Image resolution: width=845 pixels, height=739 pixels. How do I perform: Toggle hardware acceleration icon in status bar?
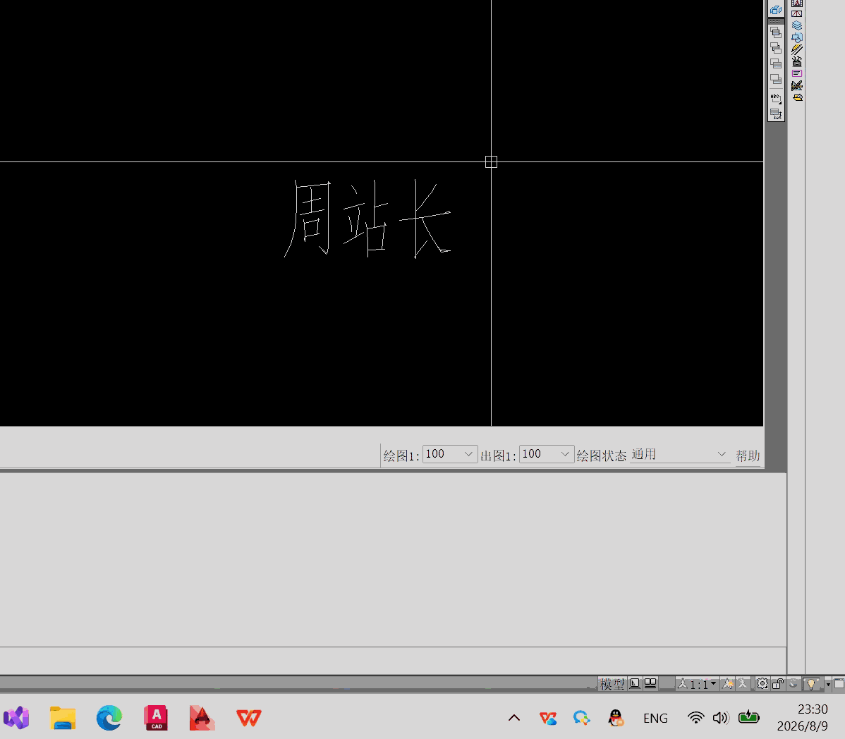pyautogui.click(x=794, y=684)
